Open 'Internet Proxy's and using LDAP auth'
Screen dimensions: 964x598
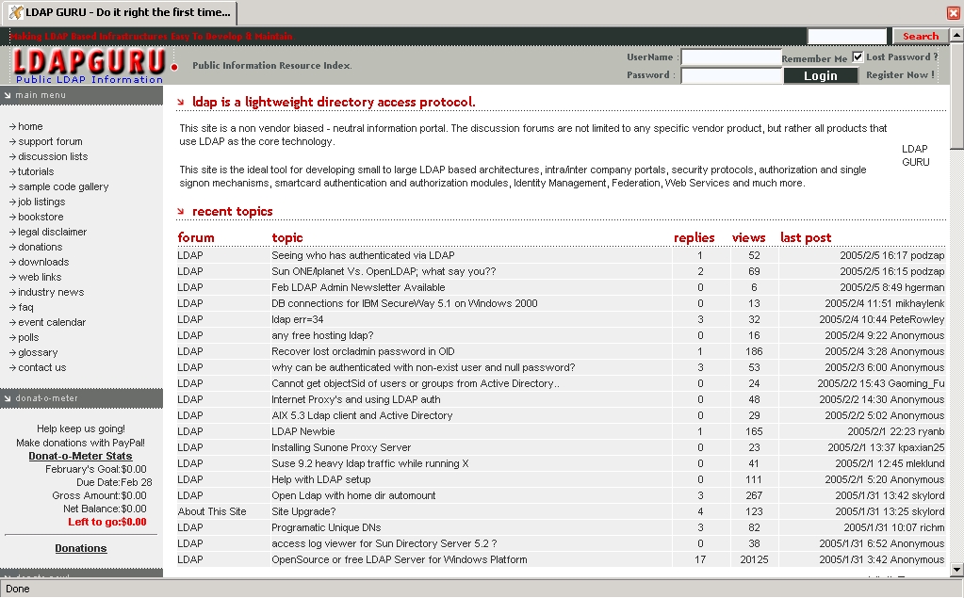click(356, 399)
